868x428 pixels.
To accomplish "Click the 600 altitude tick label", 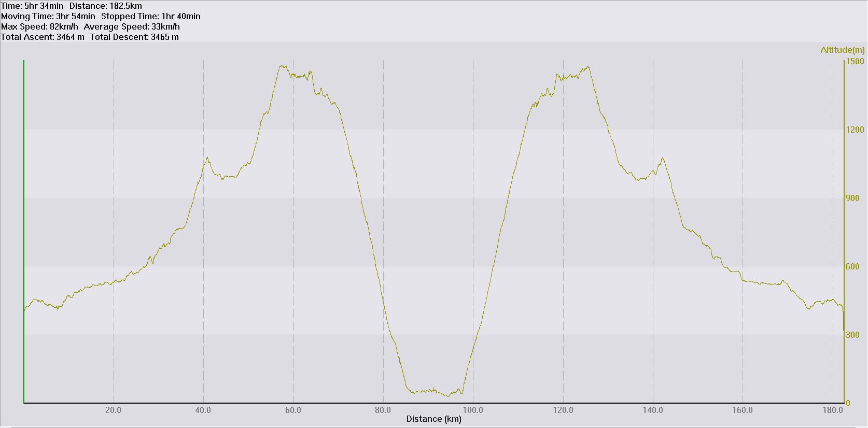I will point(852,267).
